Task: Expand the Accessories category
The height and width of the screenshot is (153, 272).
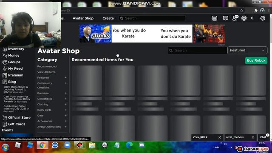Action: coord(65,121)
